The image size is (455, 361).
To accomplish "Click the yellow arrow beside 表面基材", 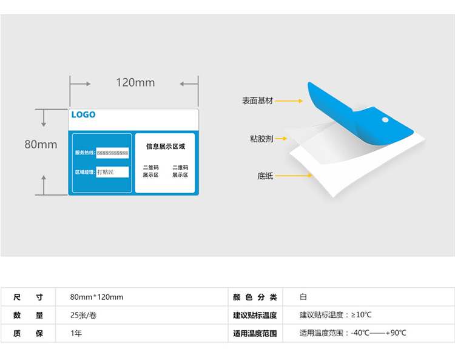I will [290, 101].
